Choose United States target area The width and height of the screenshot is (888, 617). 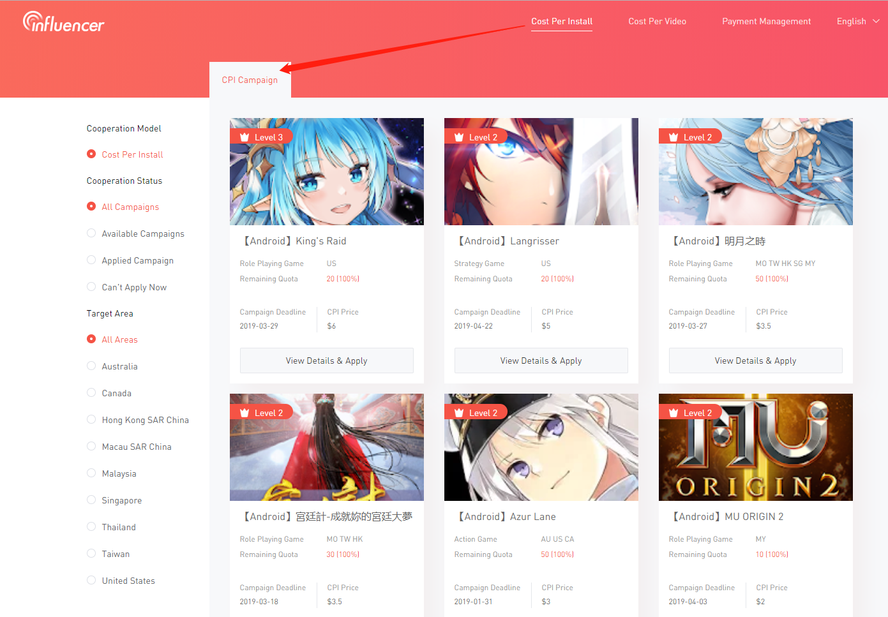[121, 581]
